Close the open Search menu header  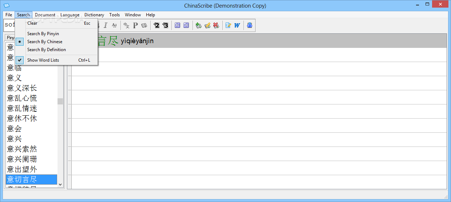23,15
